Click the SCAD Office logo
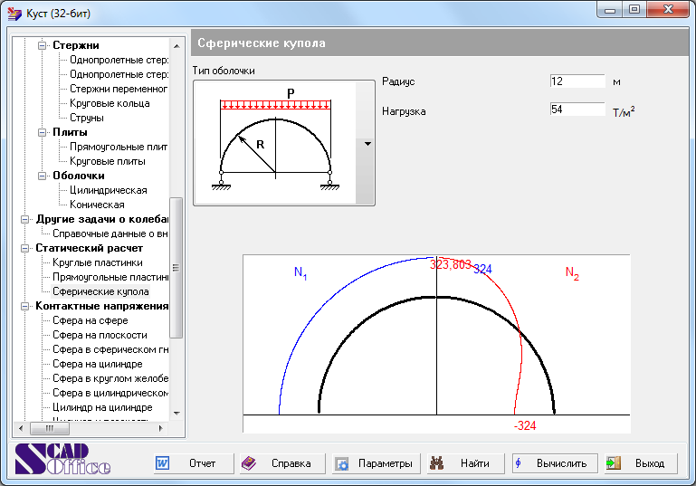 62,460
